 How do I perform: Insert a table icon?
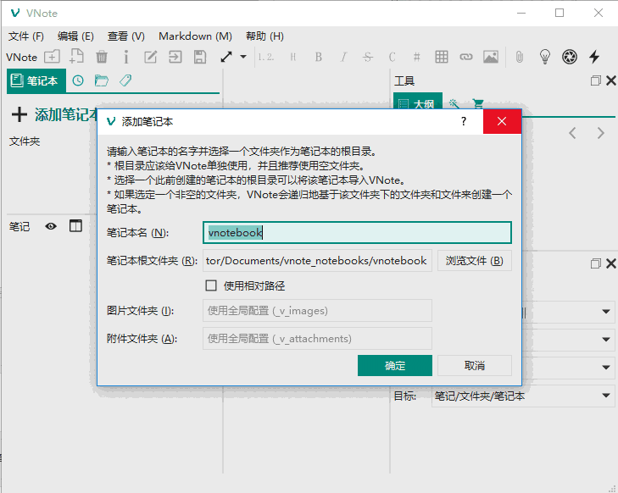click(442, 57)
